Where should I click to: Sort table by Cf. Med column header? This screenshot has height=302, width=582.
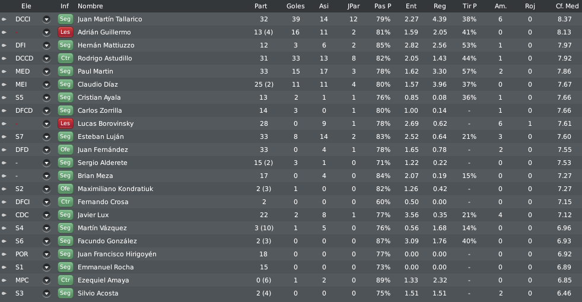click(567, 6)
